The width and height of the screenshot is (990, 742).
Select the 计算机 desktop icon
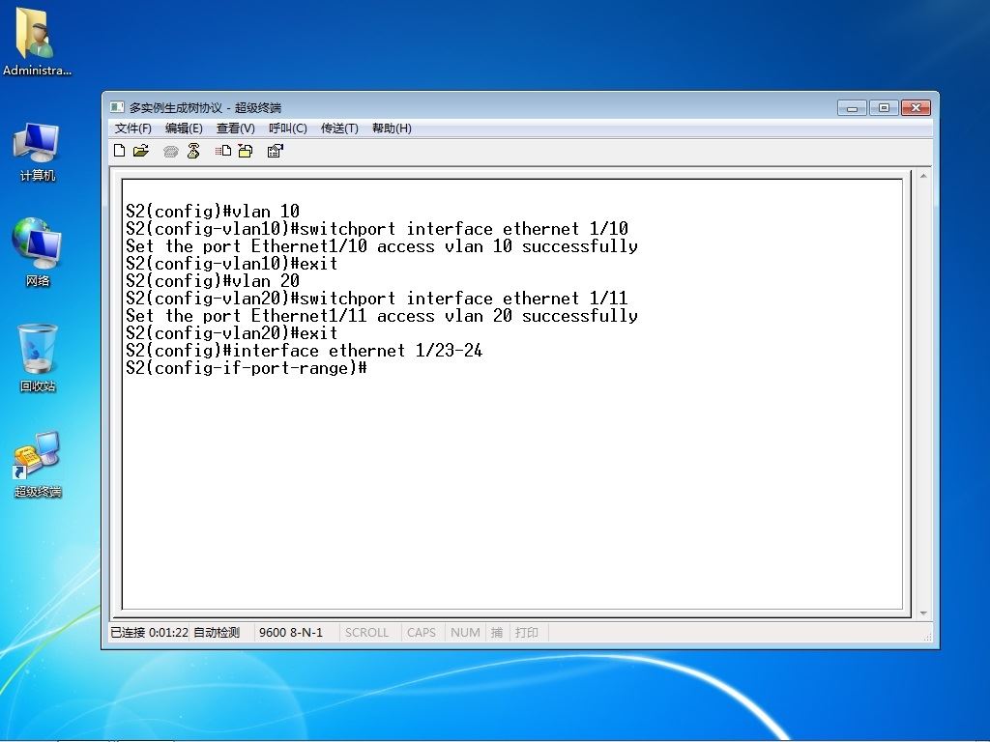click(37, 152)
